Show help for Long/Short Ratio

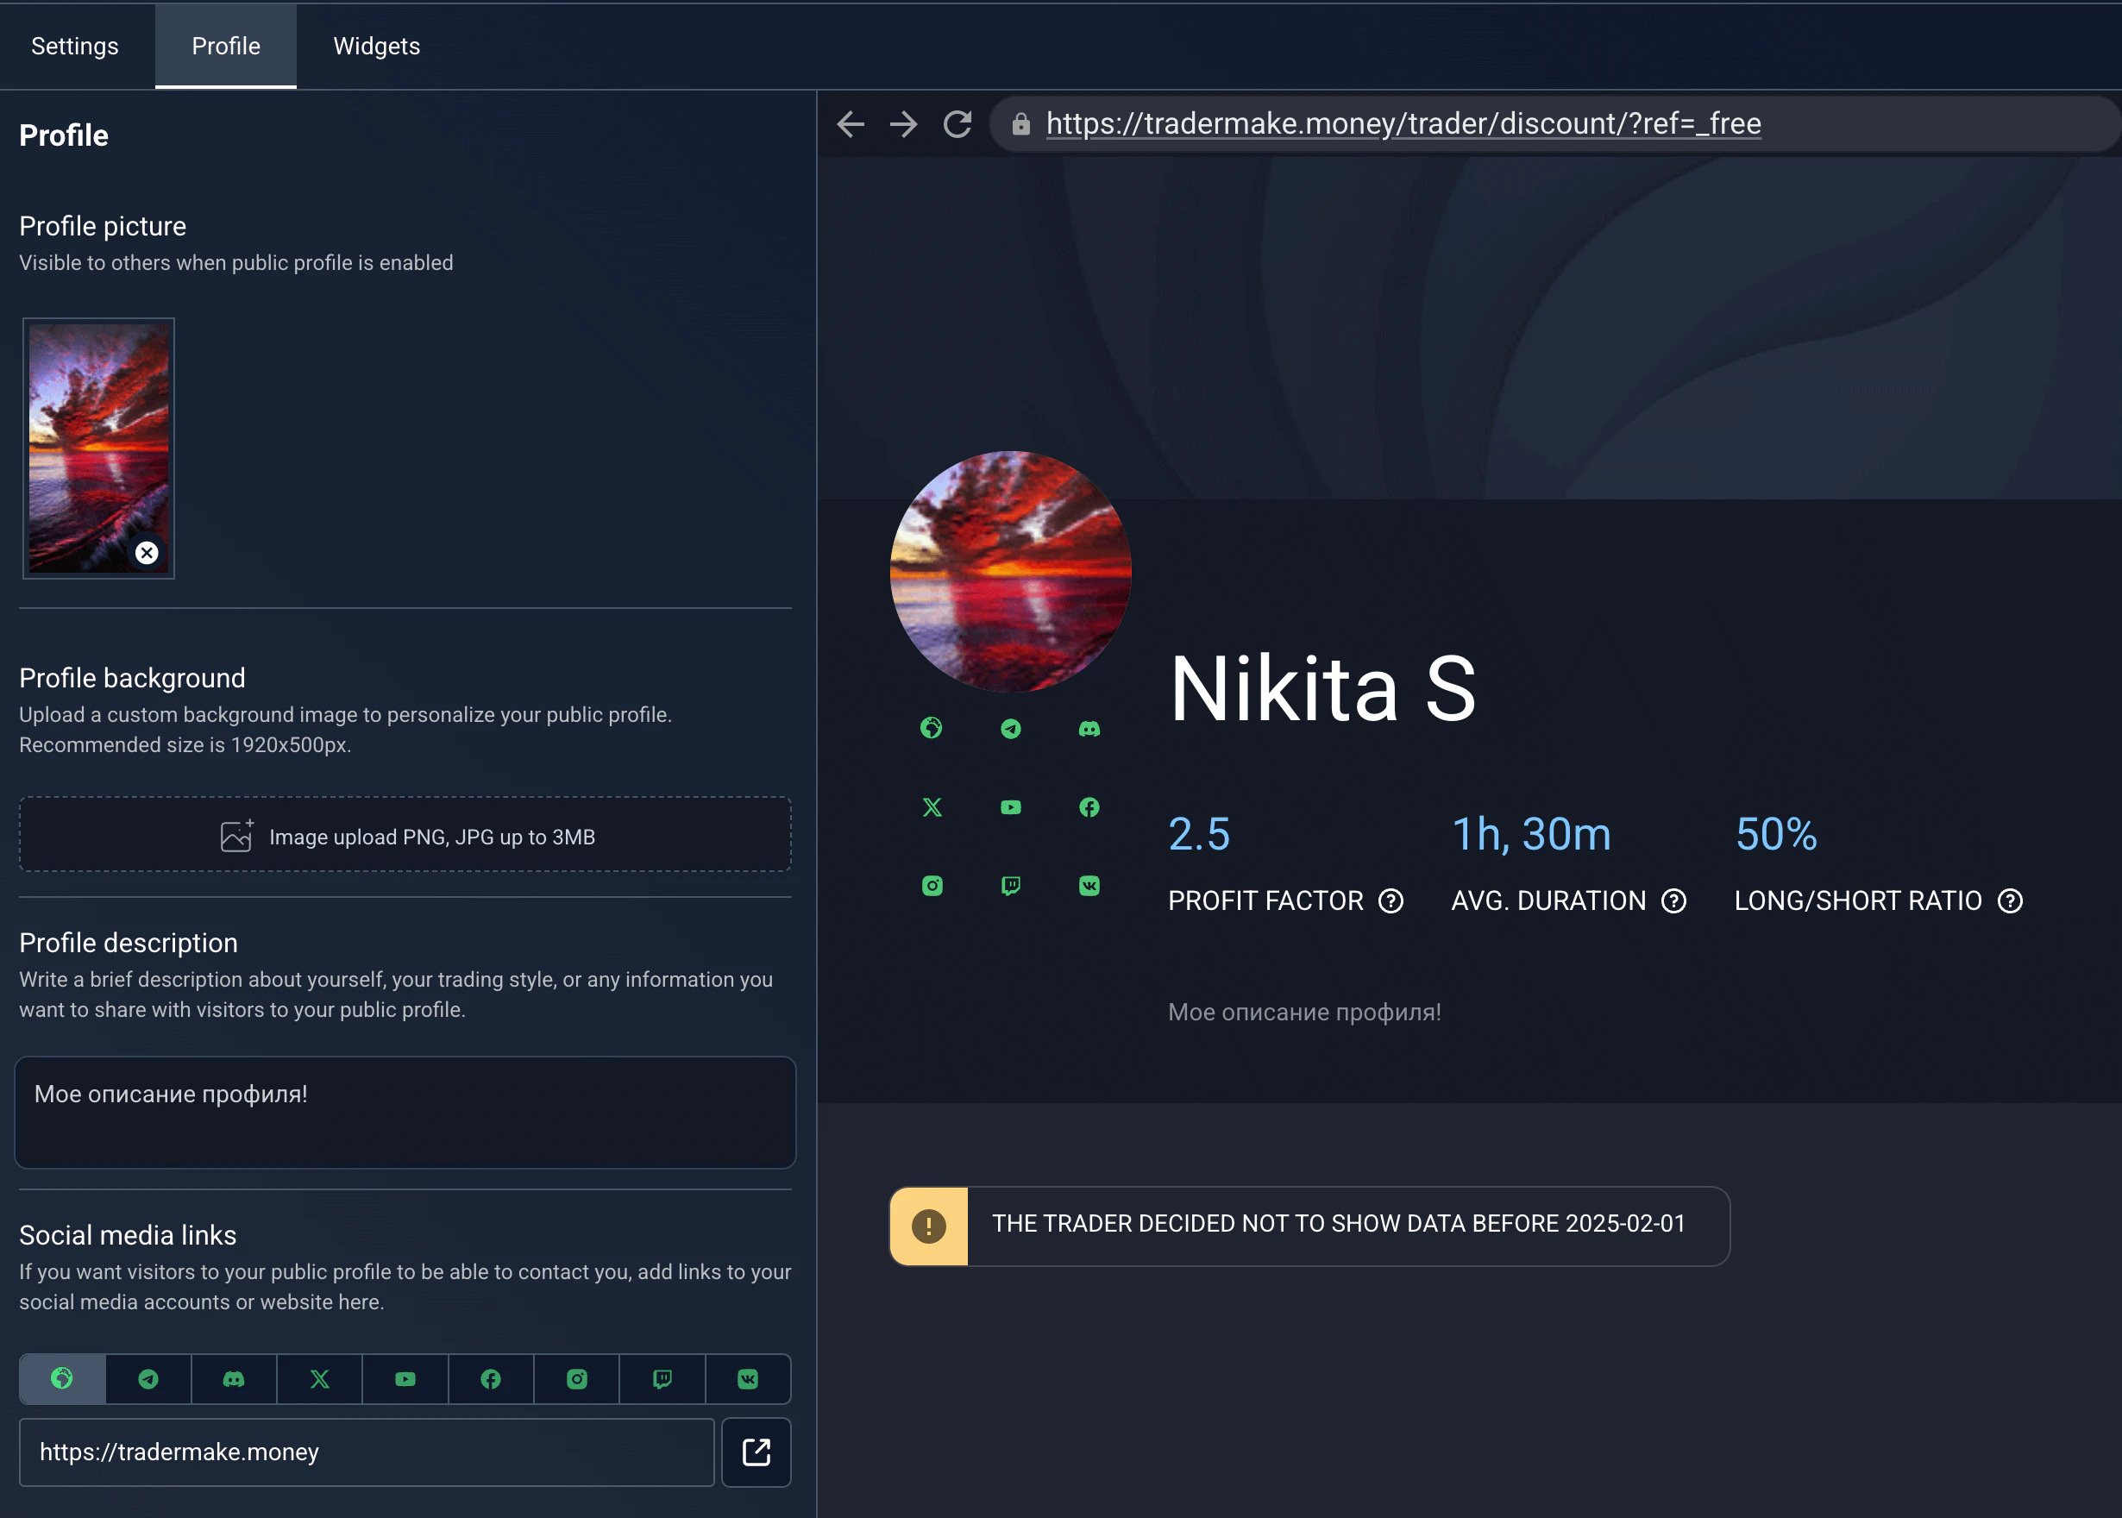(2010, 900)
